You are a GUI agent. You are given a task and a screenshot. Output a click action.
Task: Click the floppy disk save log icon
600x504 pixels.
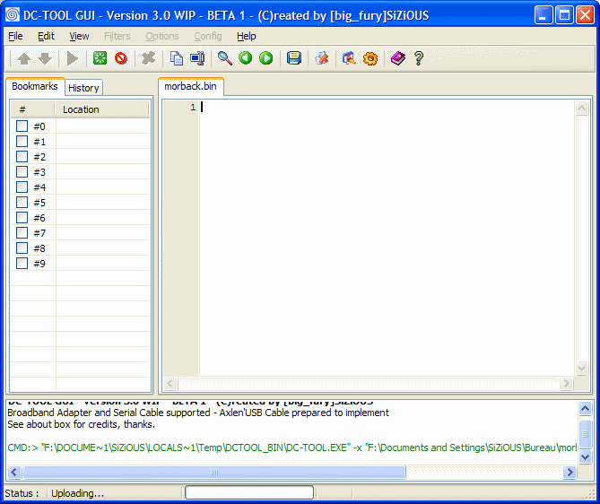294,58
